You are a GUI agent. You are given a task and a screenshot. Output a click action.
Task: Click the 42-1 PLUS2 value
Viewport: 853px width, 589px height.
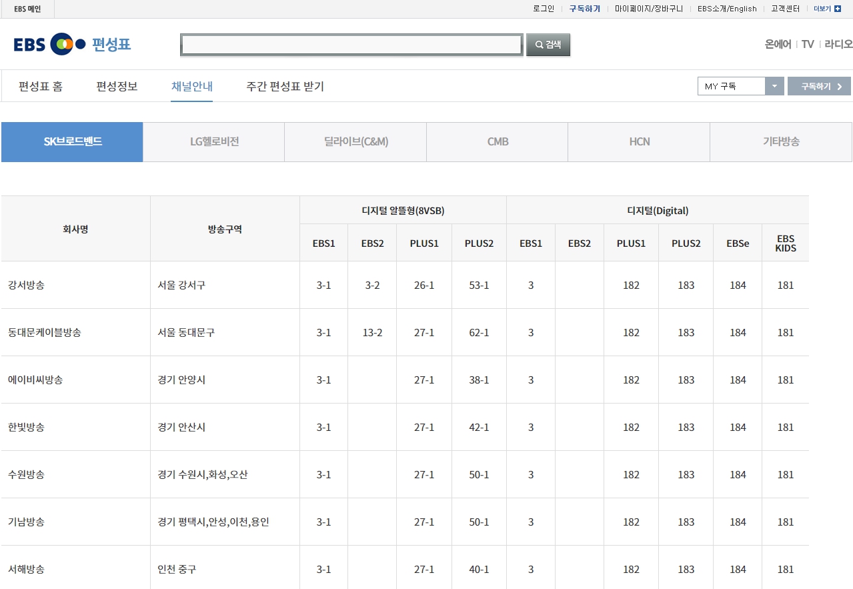point(479,428)
